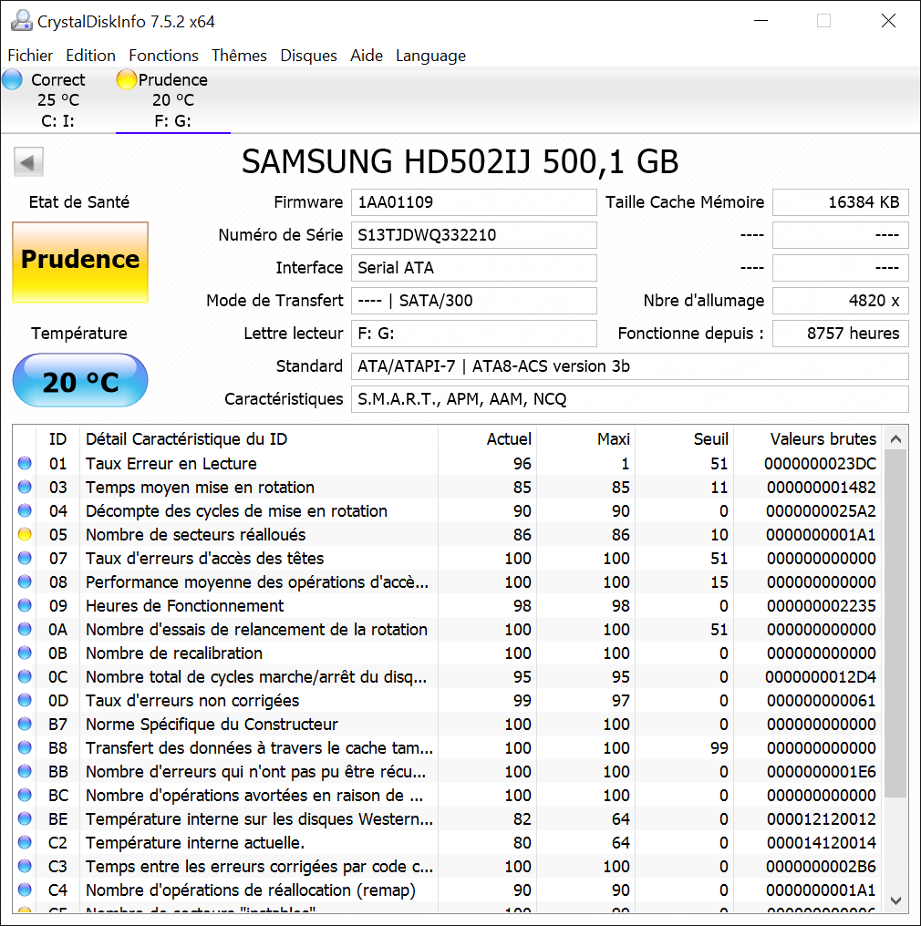Open the Disques menu

click(x=308, y=56)
